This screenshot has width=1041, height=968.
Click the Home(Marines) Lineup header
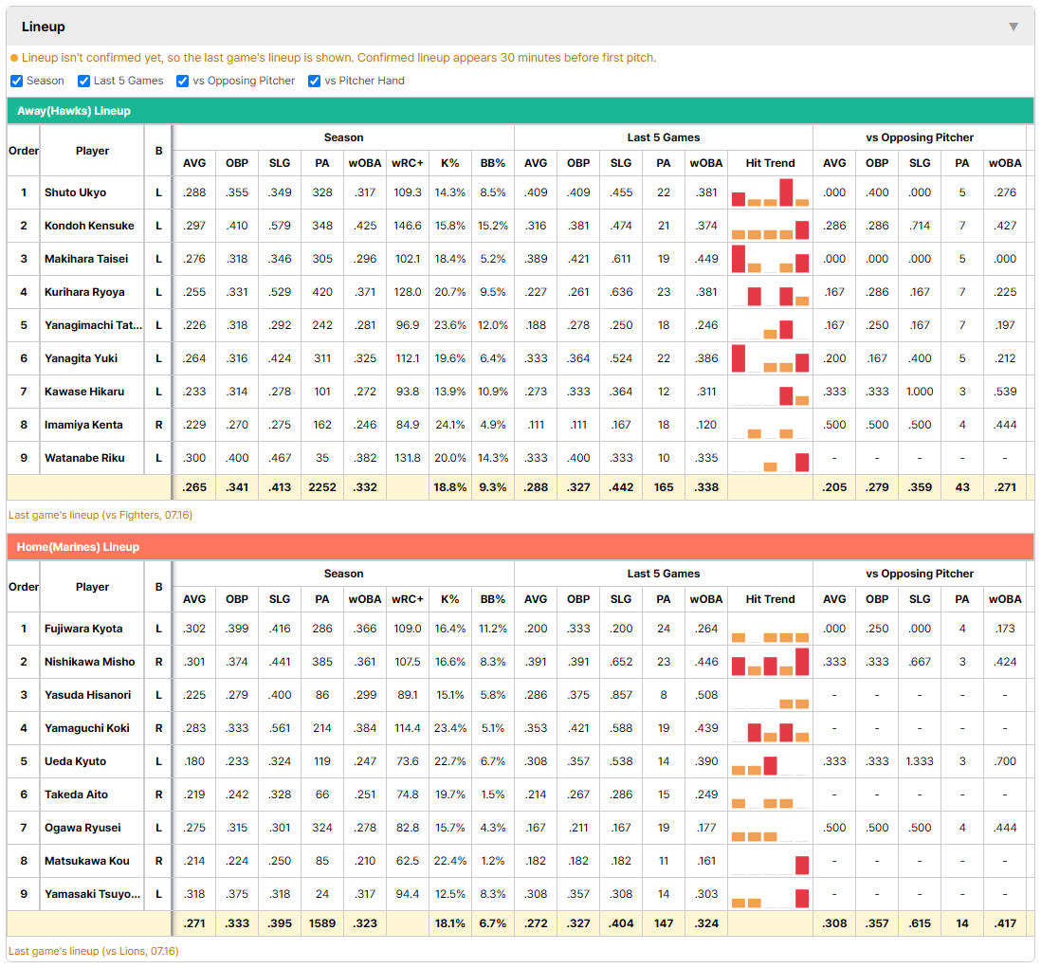(520, 547)
